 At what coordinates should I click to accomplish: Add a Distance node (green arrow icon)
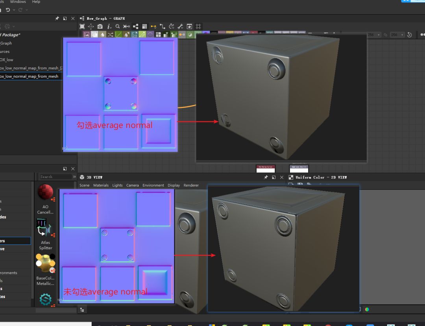pos(142,34)
